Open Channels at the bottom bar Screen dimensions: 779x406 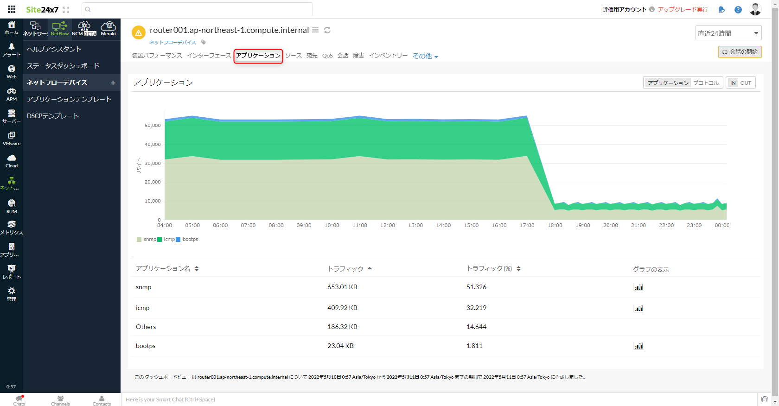(x=60, y=400)
